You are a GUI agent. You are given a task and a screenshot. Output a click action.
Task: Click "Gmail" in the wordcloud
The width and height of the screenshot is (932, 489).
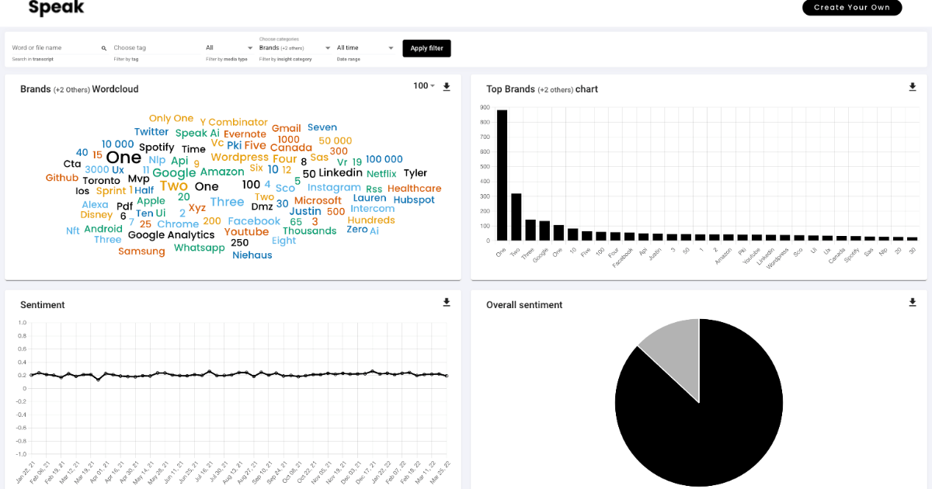286,129
